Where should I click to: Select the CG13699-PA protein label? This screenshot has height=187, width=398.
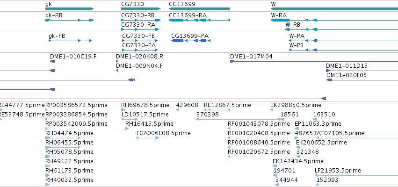tap(190, 36)
